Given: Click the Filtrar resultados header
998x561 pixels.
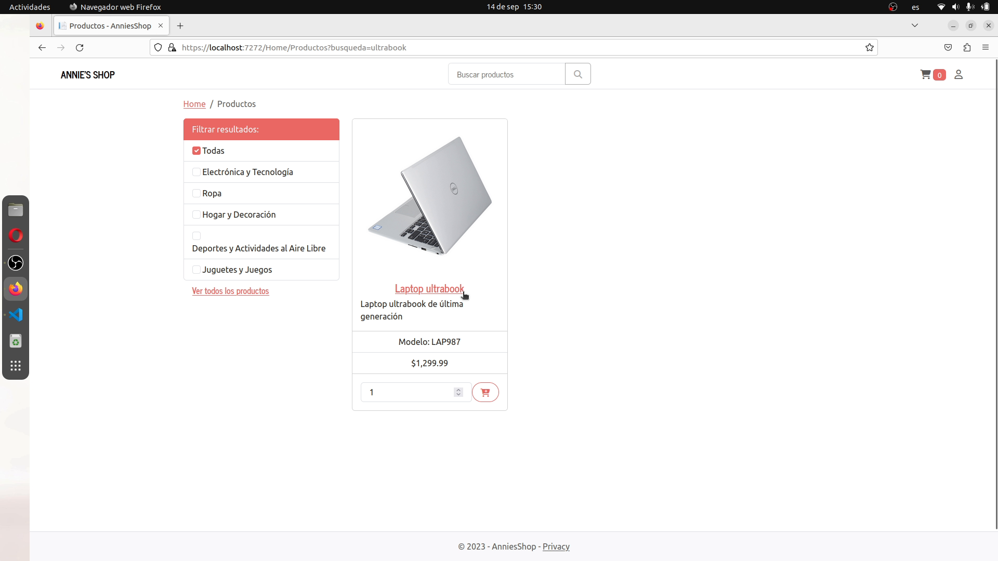Looking at the screenshot, I should [261, 129].
